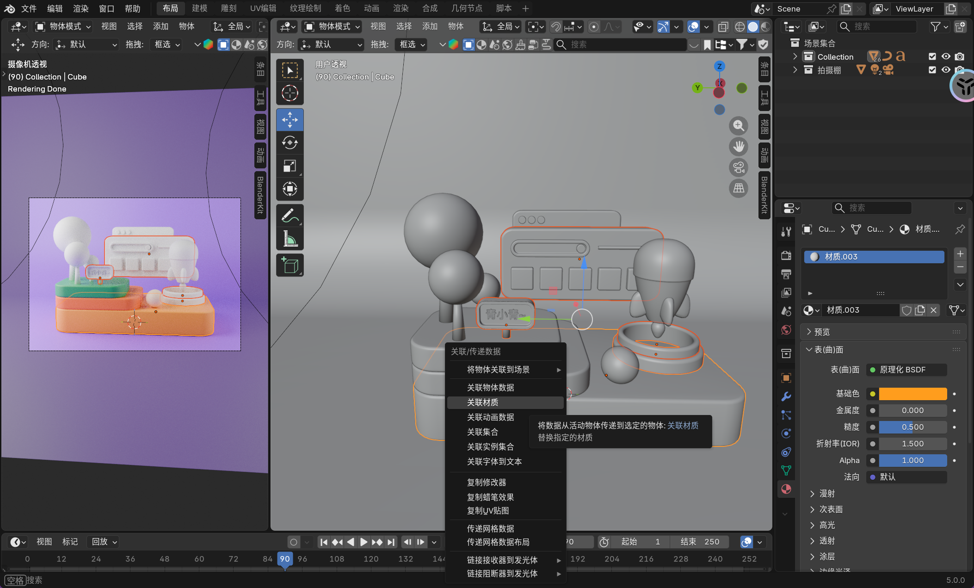Select the Scale tool in toolbar
Viewport: 974px width, 588px height.
click(290, 166)
